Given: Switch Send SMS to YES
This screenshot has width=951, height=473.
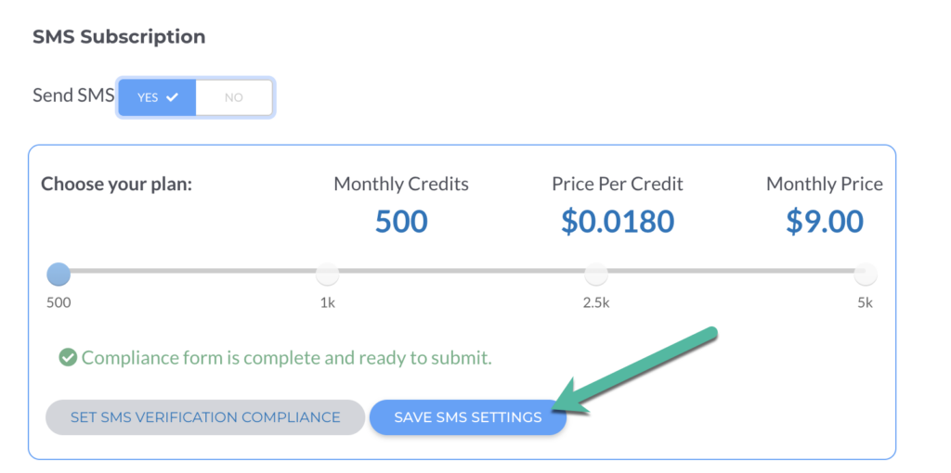Looking at the screenshot, I should click(157, 96).
